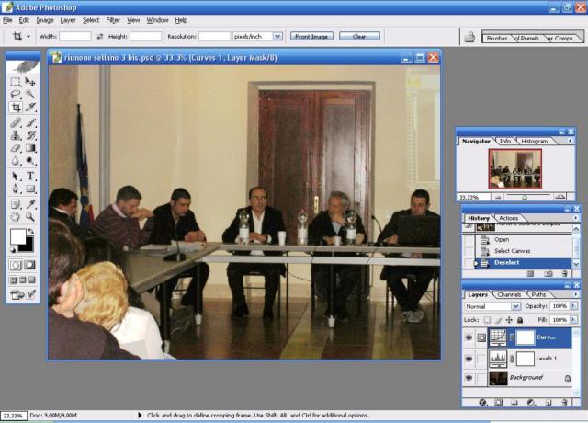Select the Open history state

coord(502,239)
